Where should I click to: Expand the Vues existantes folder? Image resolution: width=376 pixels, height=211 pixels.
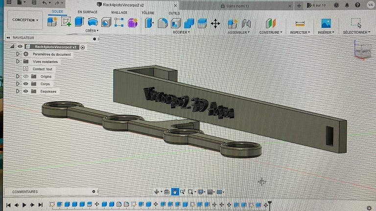(x=18, y=62)
